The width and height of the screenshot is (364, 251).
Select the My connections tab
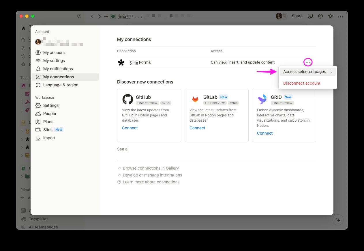pyautogui.click(x=65, y=77)
